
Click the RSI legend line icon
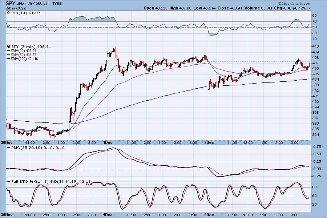click(8, 13)
